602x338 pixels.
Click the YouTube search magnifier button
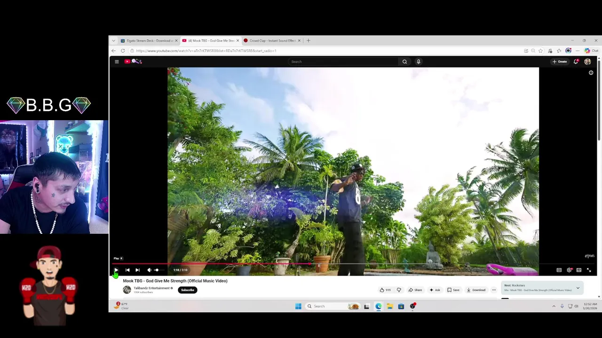click(404, 61)
